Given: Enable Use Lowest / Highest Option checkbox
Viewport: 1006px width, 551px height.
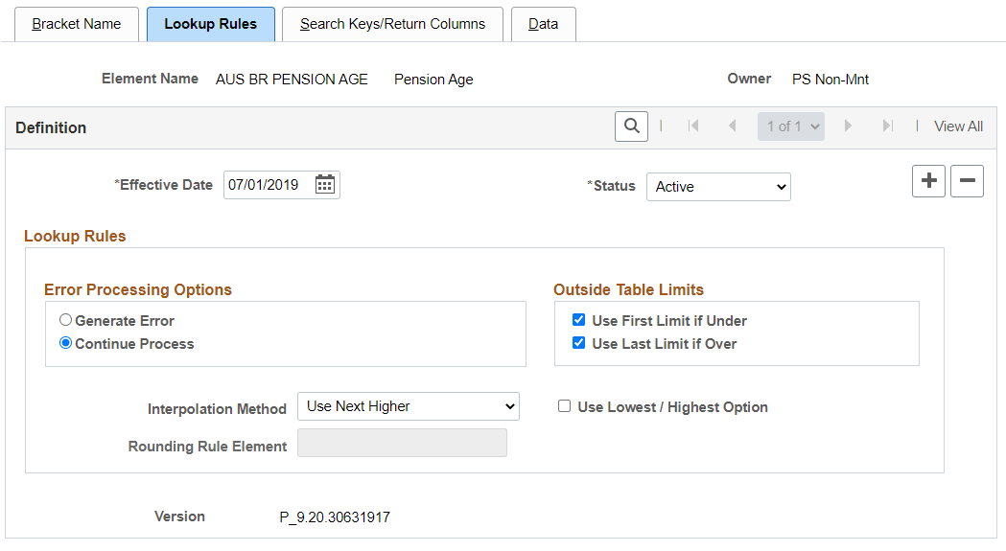Looking at the screenshot, I should coord(564,406).
